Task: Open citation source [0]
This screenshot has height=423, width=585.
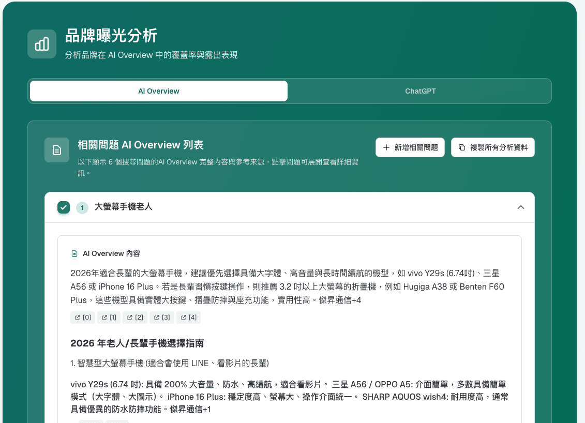Action: (82, 317)
